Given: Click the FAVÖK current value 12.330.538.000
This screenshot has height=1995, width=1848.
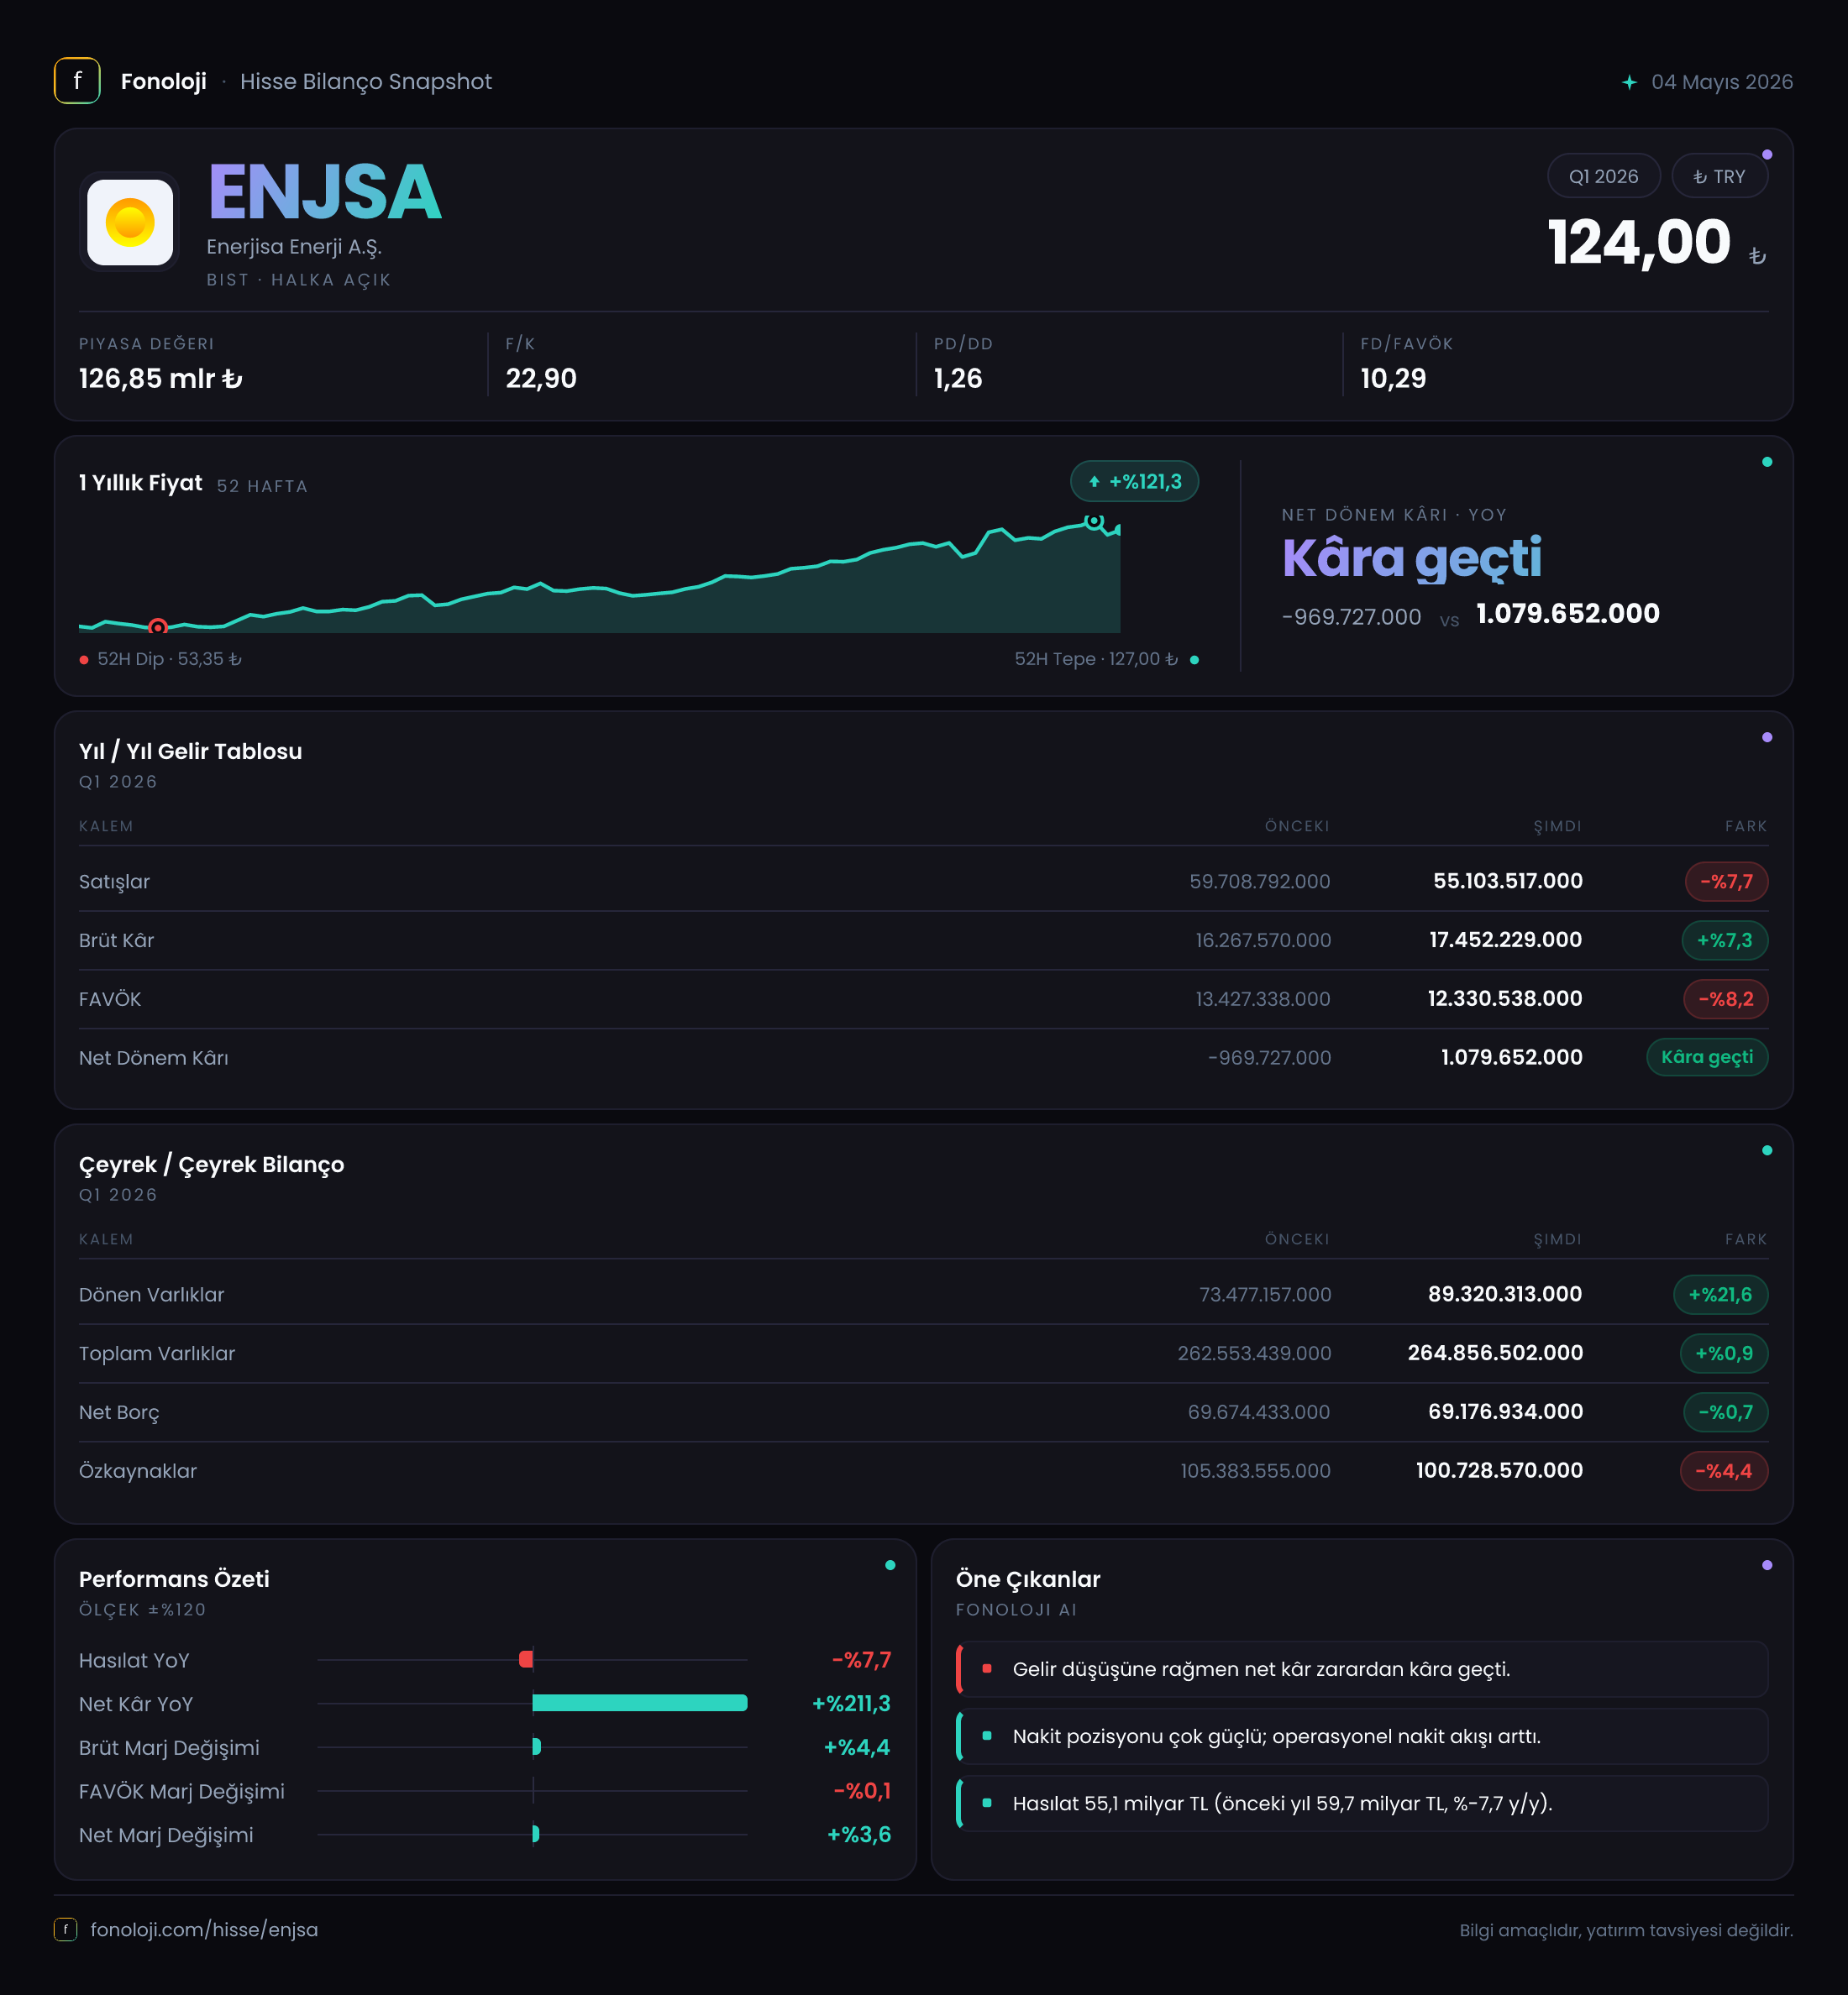Looking at the screenshot, I should point(1505,999).
